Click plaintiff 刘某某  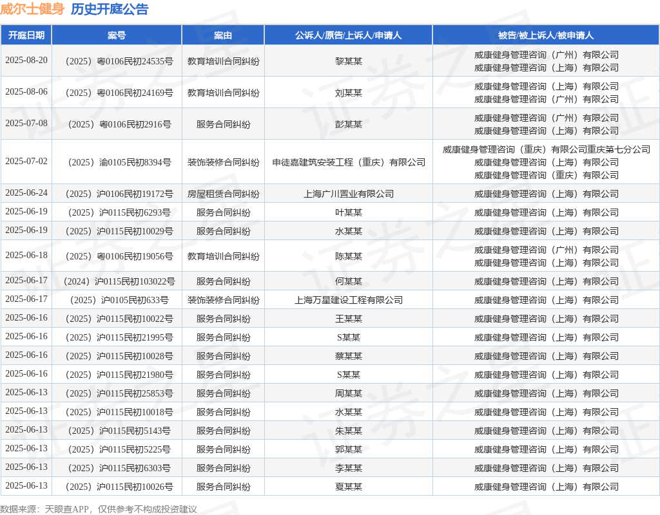[x=349, y=93]
